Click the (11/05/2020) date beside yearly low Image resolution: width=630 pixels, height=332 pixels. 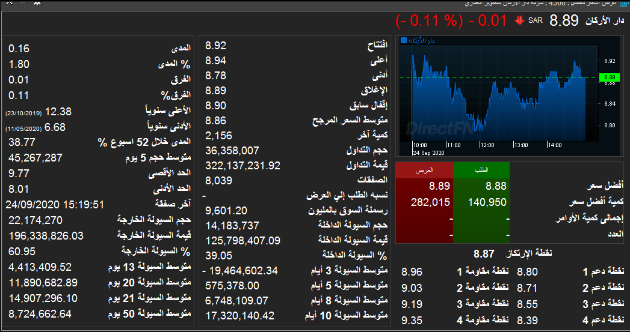tap(23, 128)
